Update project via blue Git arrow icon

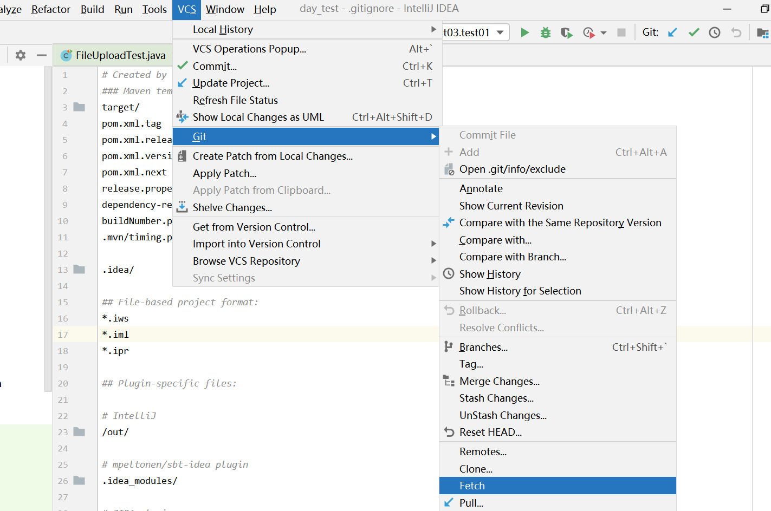pos(672,32)
